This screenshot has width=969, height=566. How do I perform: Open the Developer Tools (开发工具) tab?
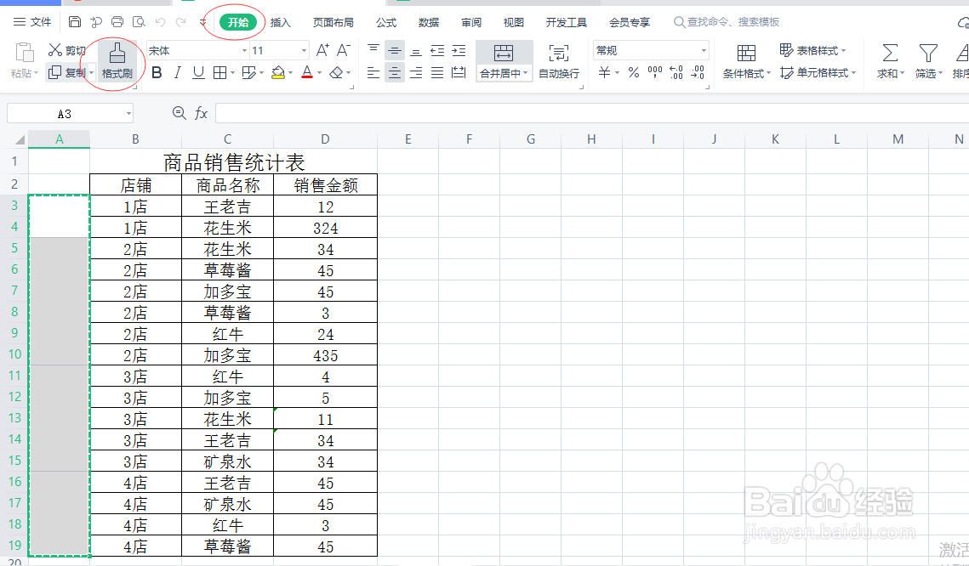pos(567,23)
